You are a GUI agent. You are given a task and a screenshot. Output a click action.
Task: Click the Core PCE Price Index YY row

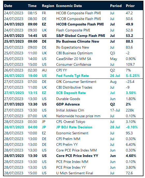(73, 156)
